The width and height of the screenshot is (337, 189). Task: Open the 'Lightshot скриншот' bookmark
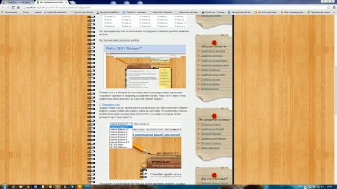click(56, 13)
